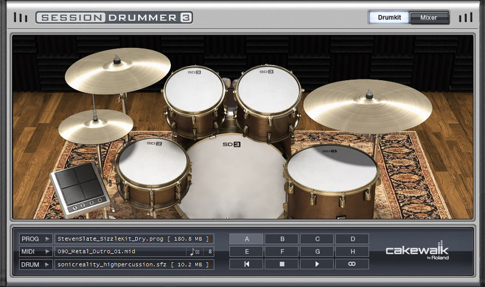The height and width of the screenshot is (287, 485).
Task: Click the Cakewalk by Roland logo
Action: (x=424, y=252)
